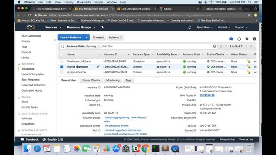This screenshot has width=276, height=155.
Task: Open the History menu in menu bar
Action: pyautogui.click(x=69, y=2)
